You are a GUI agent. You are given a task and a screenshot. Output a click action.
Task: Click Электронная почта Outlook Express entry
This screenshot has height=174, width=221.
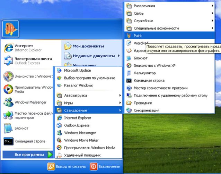point(28,61)
